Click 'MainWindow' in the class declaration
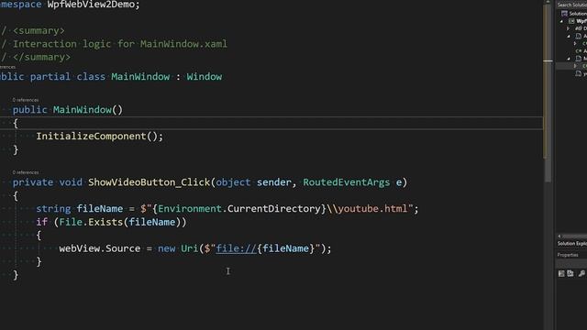The height and width of the screenshot is (330, 587). (140, 77)
